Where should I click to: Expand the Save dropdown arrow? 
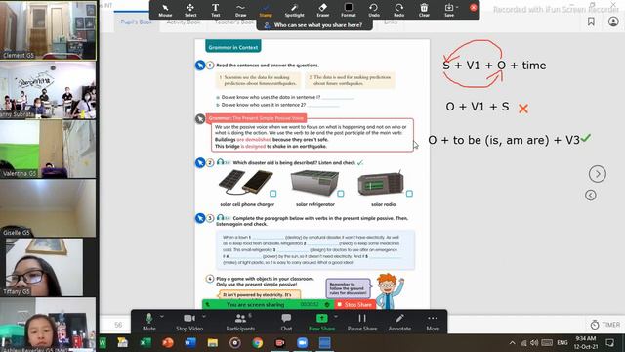pos(457,7)
